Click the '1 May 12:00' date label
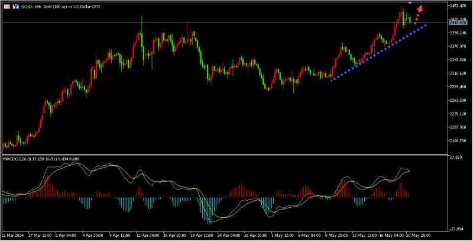The image size is (473, 241). [283, 235]
